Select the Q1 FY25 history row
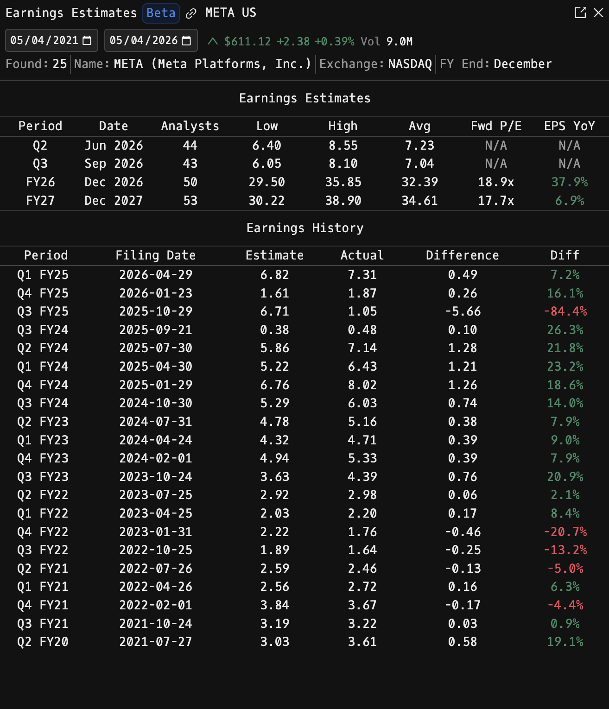609x709 pixels. 304,275
